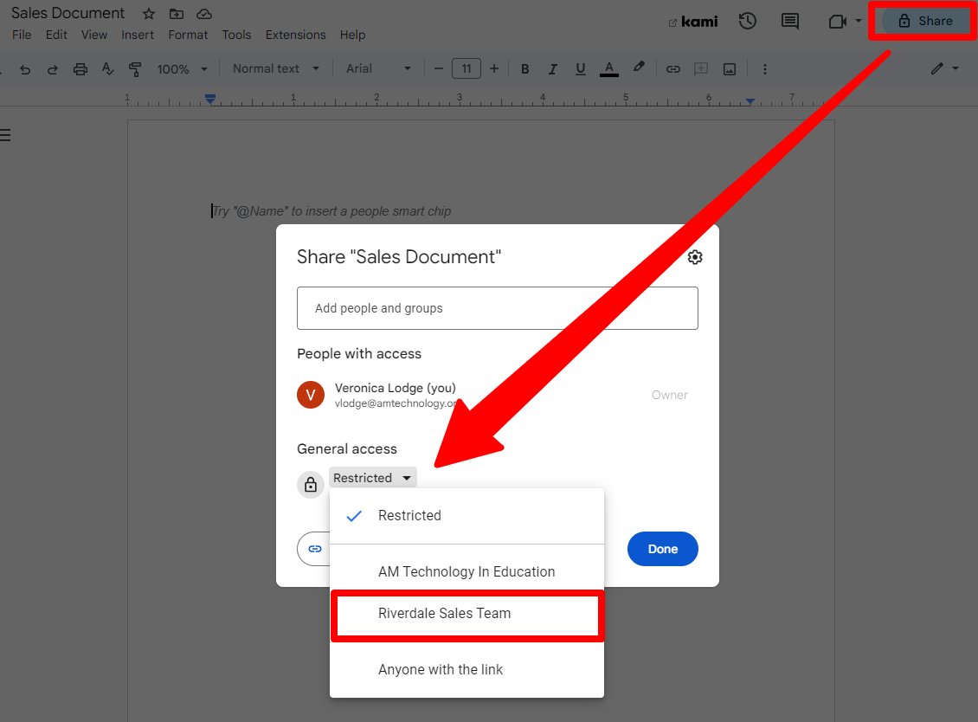Open the highlight color tool
The width and height of the screenshot is (978, 722).
point(639,68)
